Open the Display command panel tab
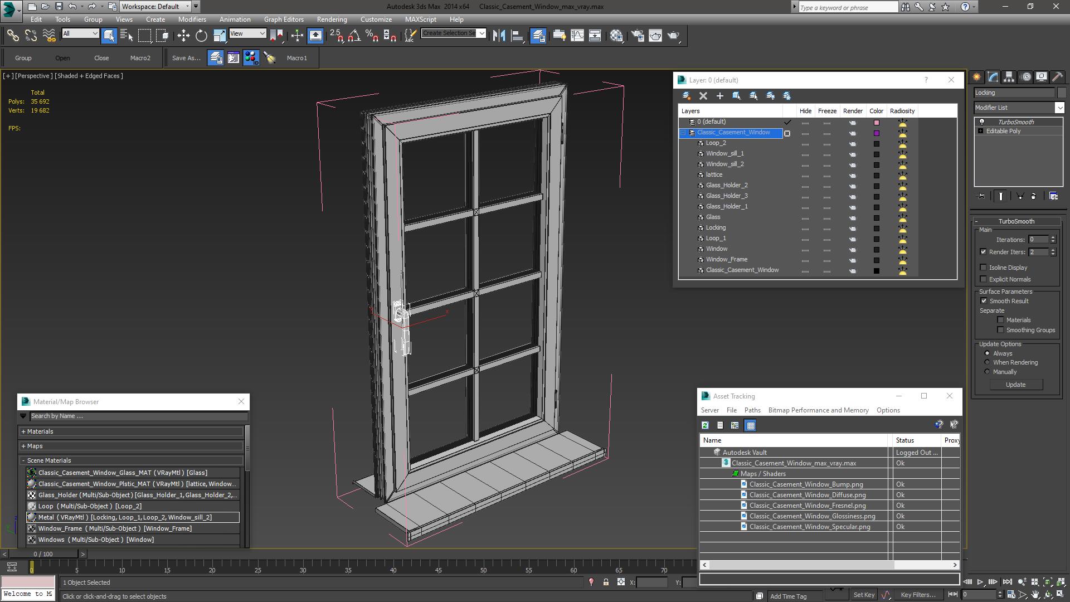 point(1042,77)
